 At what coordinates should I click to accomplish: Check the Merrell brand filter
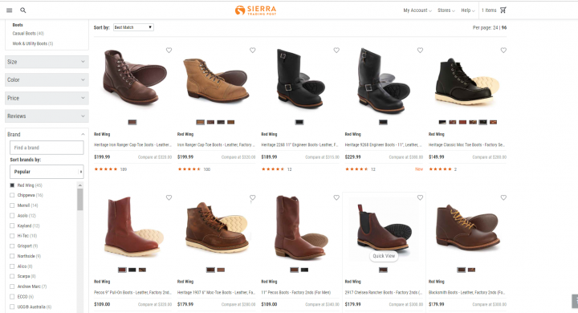point(12,205)
